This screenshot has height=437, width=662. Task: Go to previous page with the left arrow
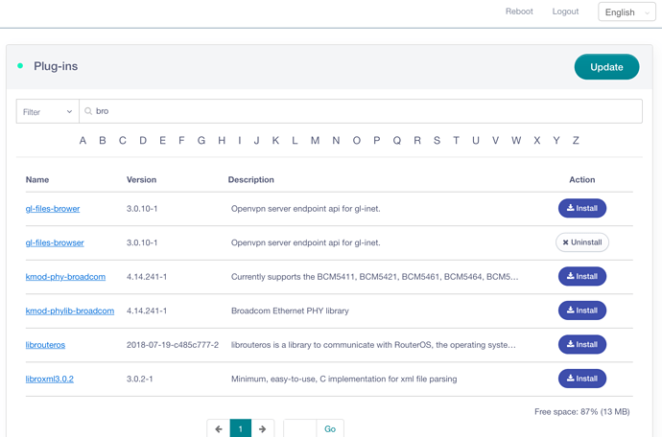tap(219, 428)
